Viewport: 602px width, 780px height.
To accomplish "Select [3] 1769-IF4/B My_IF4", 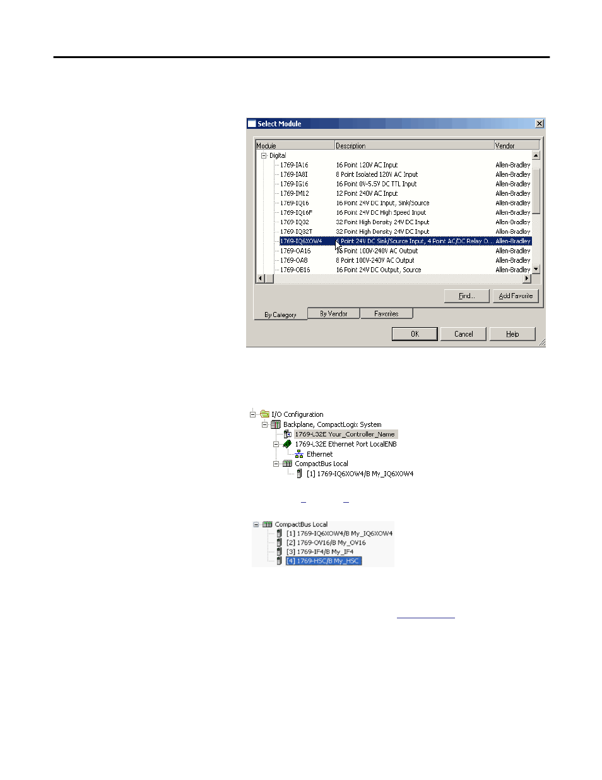I will click(x=320, y=551).
